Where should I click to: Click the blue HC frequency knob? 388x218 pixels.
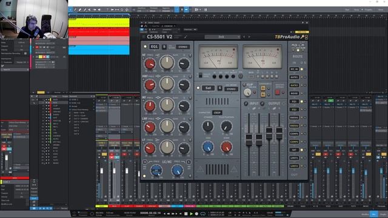[x=177, y=170]
